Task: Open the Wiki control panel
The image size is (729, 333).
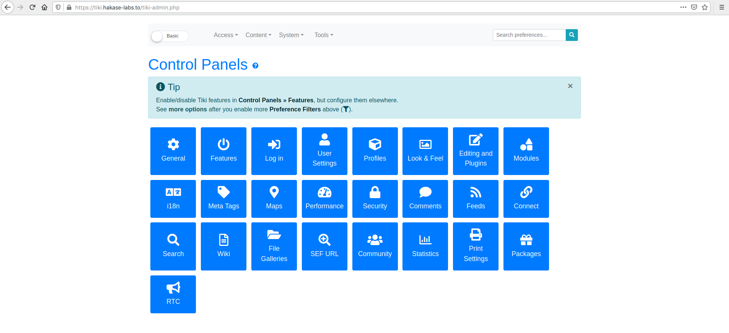Action: click(x=224, y=246)
